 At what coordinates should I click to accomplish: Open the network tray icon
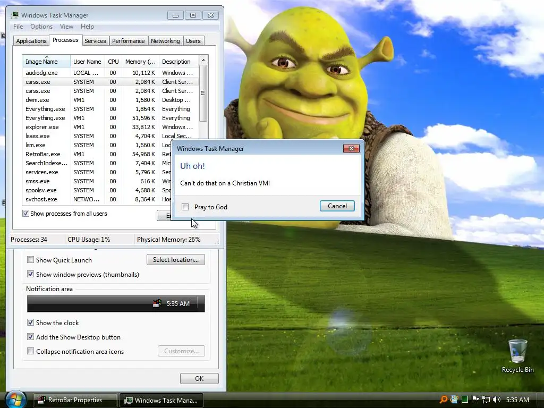point(486,399)
